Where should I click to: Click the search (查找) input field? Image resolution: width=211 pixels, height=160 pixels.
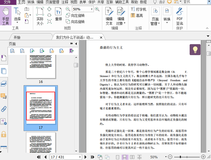click(195, 2)
